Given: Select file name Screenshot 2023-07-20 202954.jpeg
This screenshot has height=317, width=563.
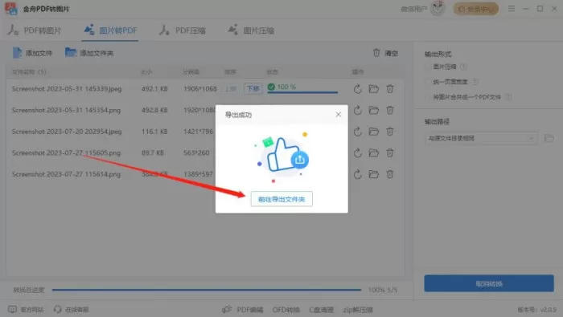Looking at the screenshot, I should point(67,132).
